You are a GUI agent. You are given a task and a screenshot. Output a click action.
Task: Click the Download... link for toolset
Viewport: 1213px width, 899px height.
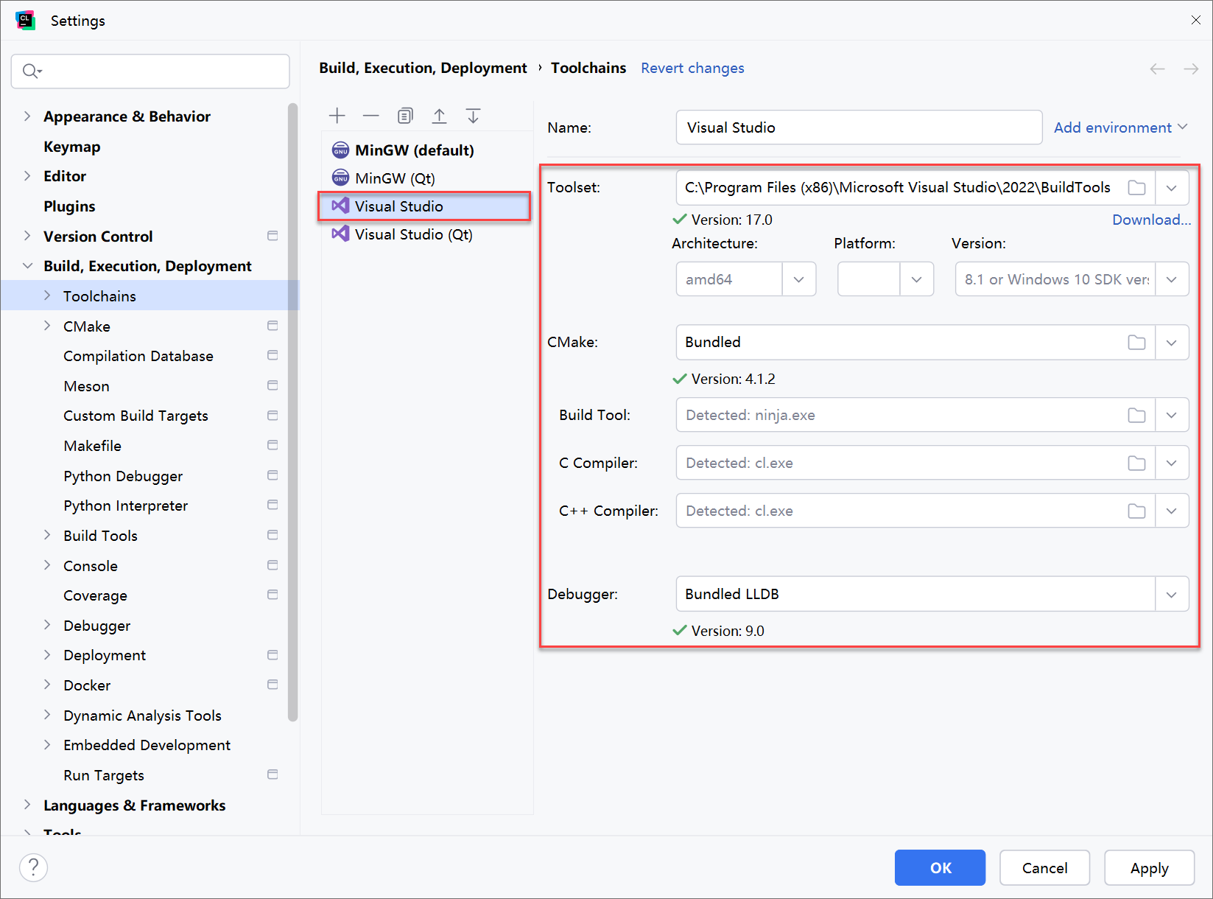(x=1151, y=220)
